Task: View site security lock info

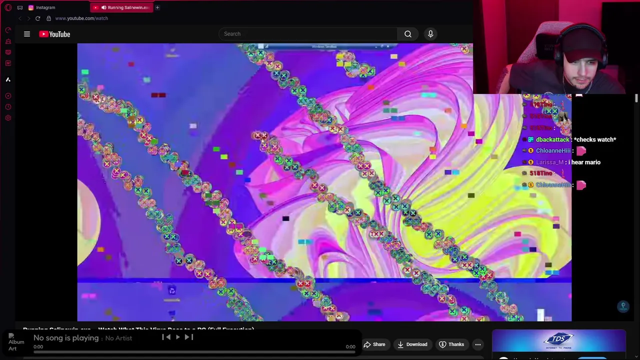Action: coord(48,18)
